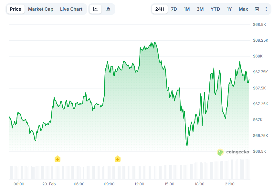Change time range to 7D

click(174, 9)
